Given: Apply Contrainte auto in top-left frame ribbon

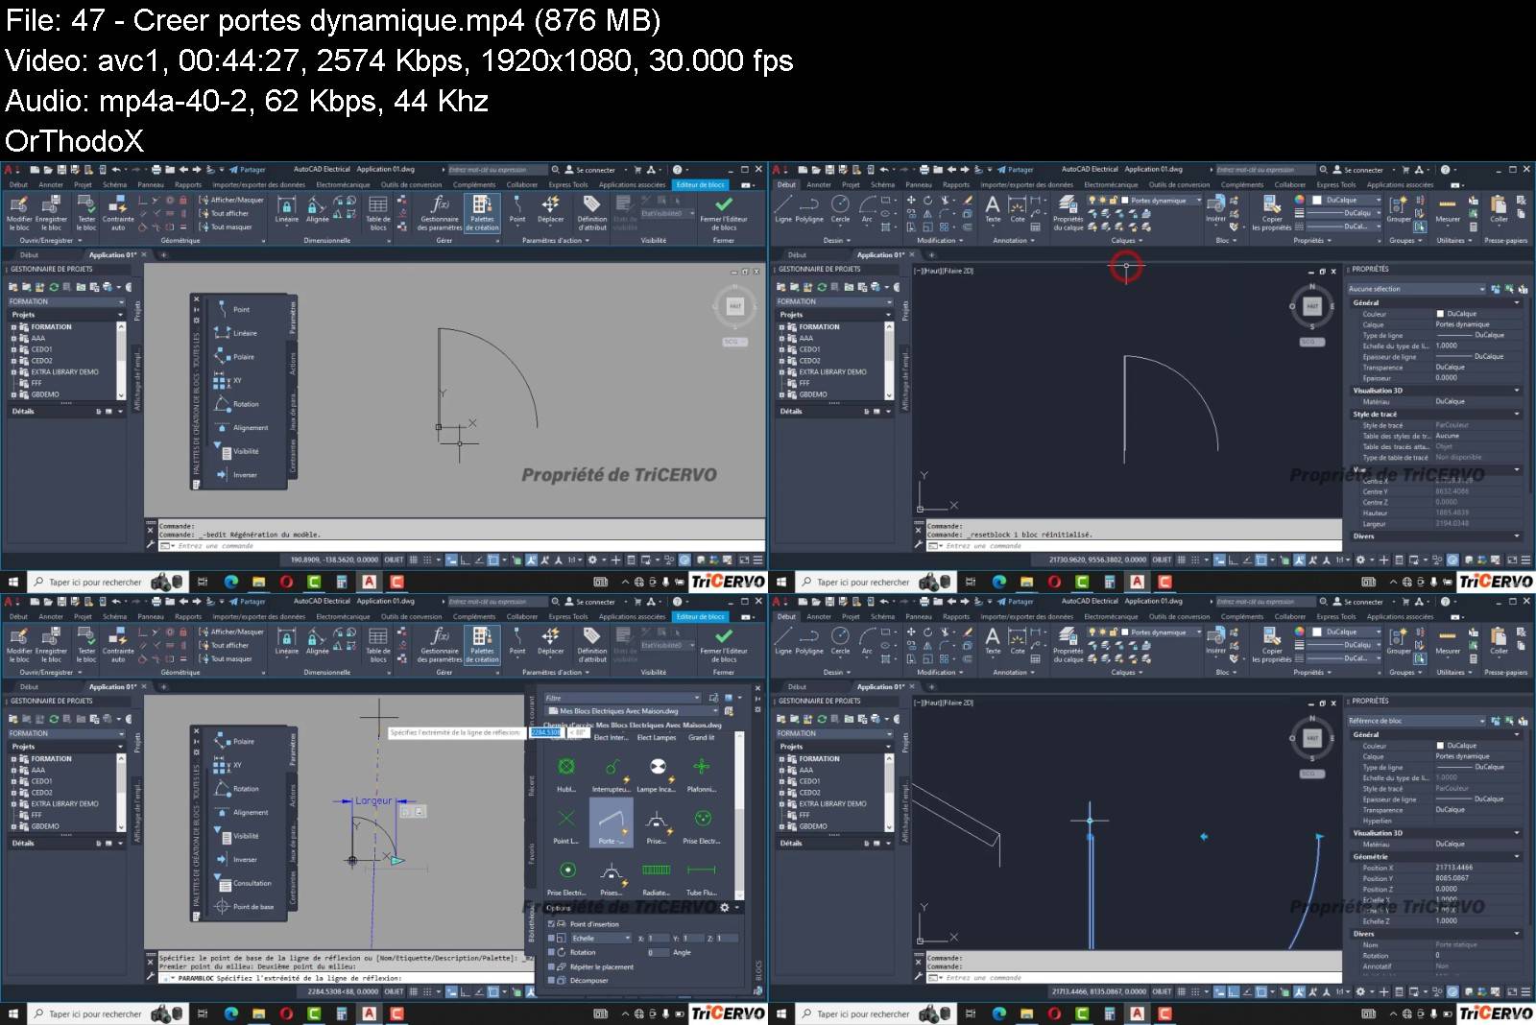Looking at the screenshot, I should pos(118,213).
